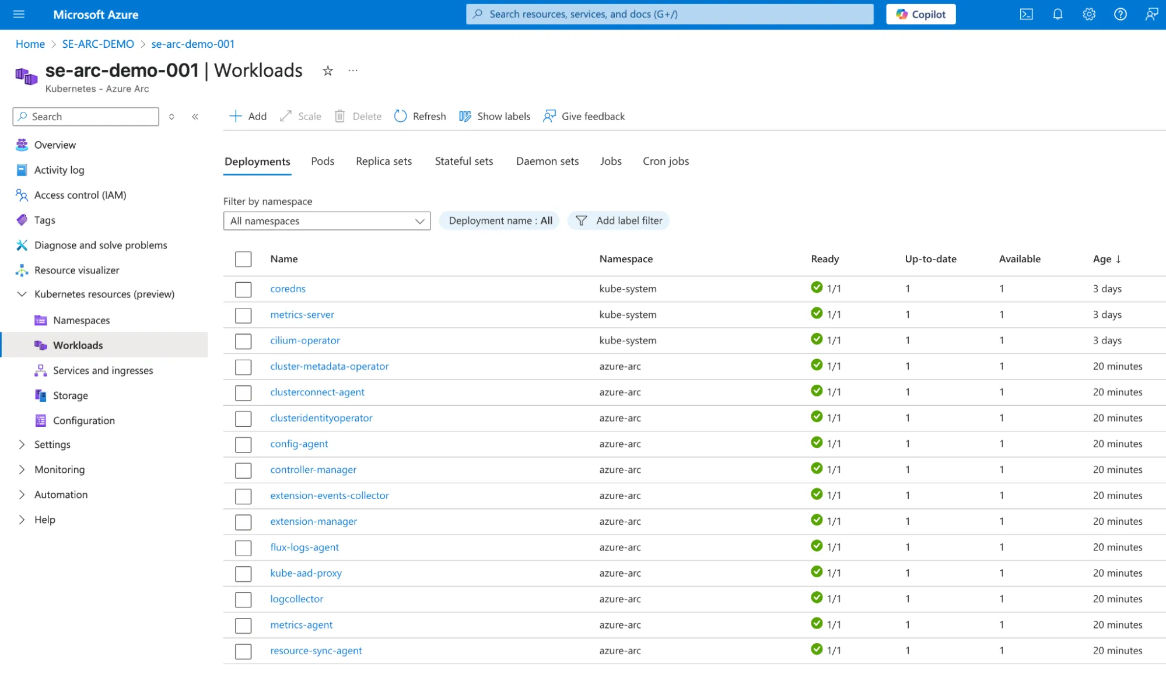Open the more options ellipsis near title
The height and width of the screenshot is (674, 1166).
coord(353,71)
